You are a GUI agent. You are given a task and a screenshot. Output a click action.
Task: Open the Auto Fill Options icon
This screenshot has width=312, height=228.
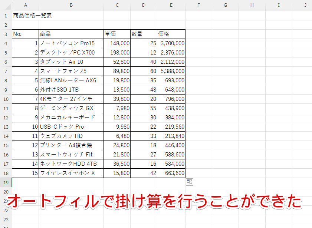coord(190,182)
